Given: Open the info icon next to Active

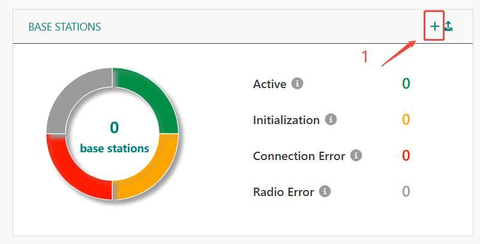Looking at the screenshot, I should click(x=297, y=83).
